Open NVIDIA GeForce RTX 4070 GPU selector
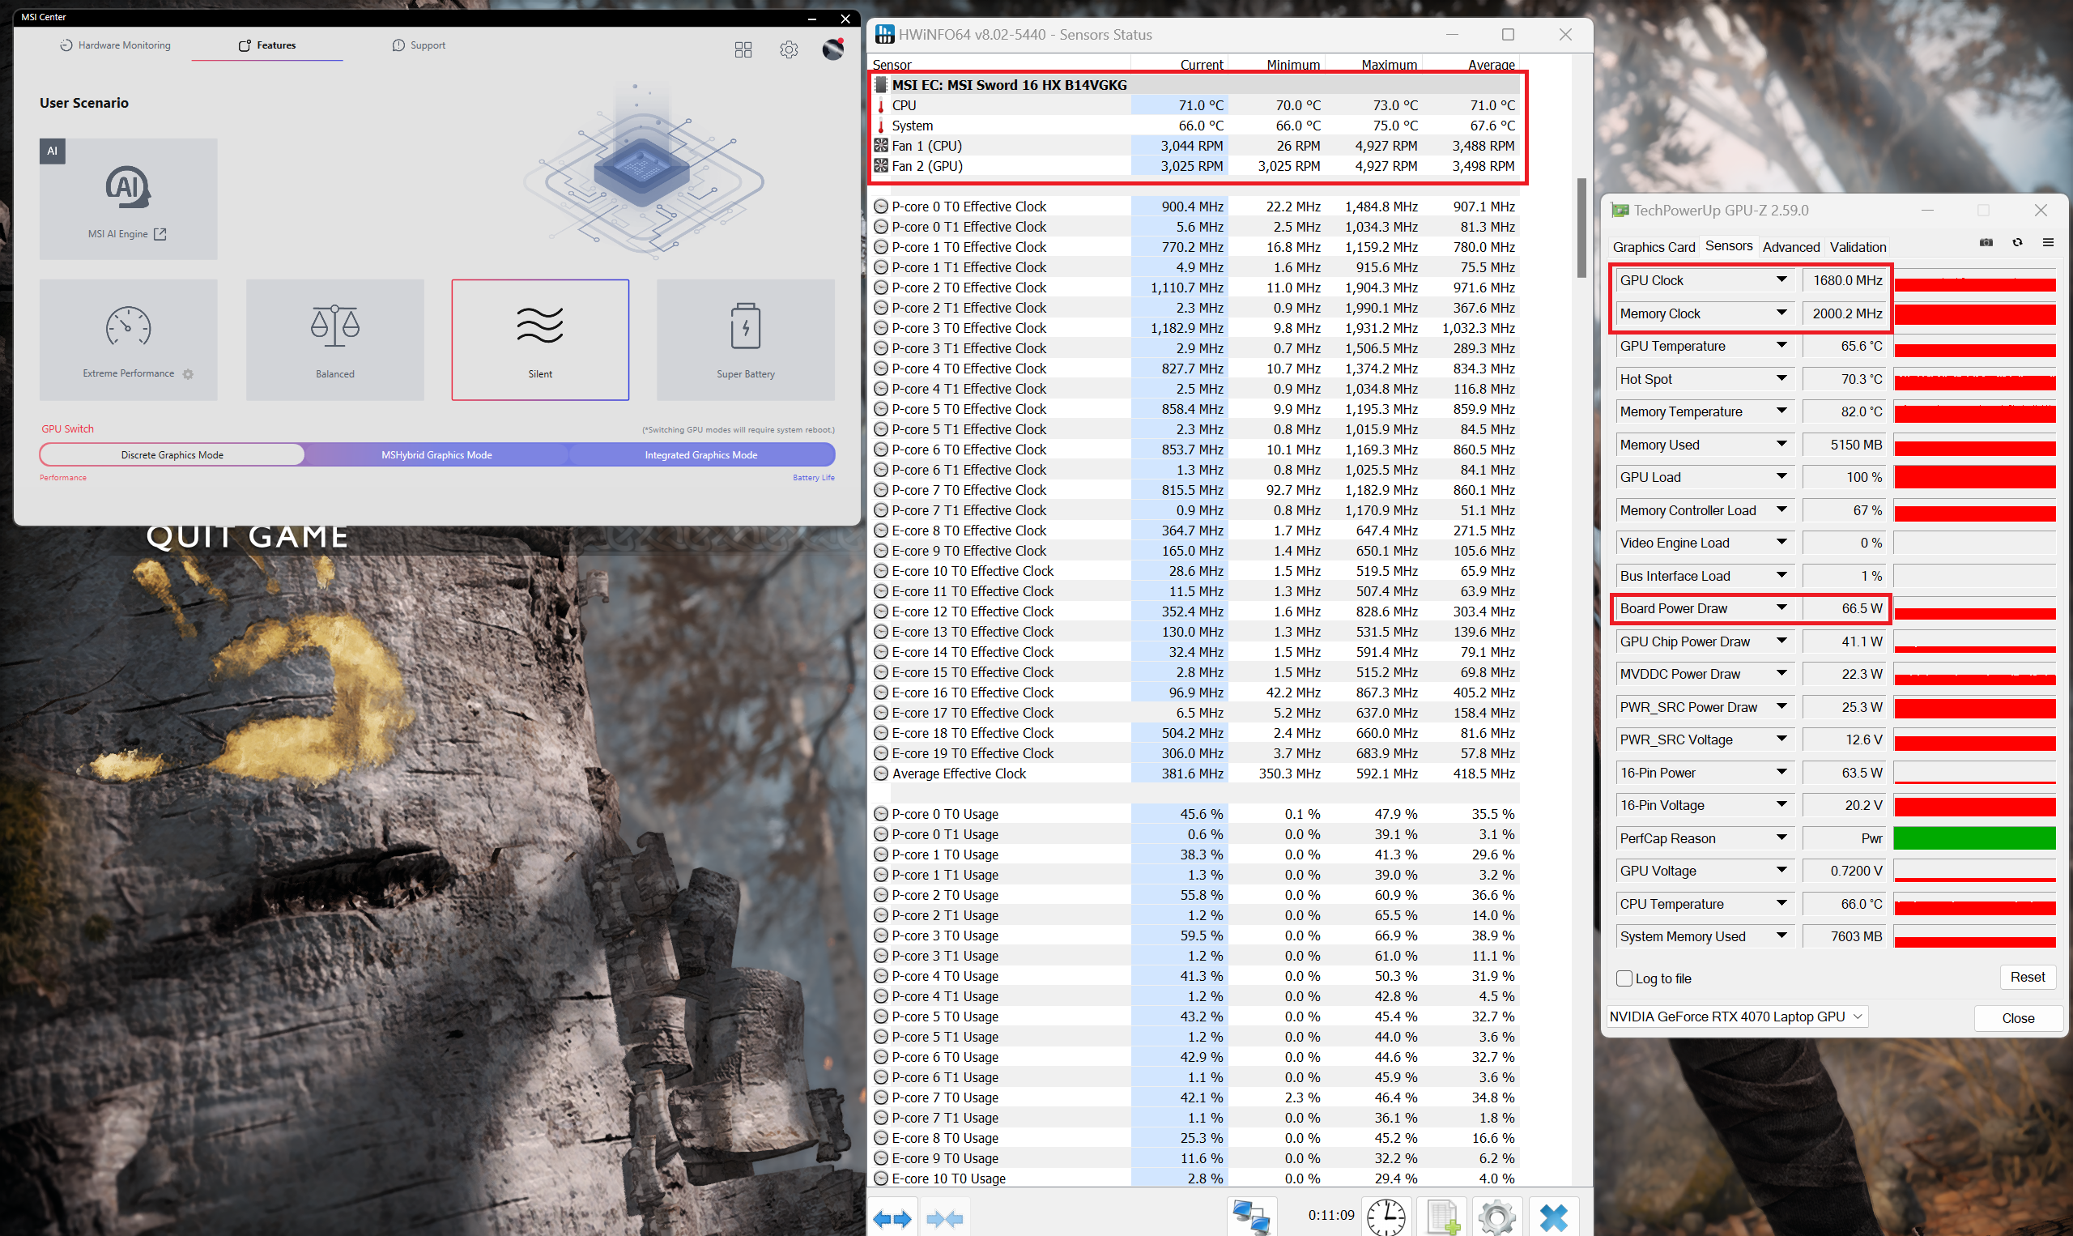Viewport: 2073px width, 1236px height. (1737, 1017)
